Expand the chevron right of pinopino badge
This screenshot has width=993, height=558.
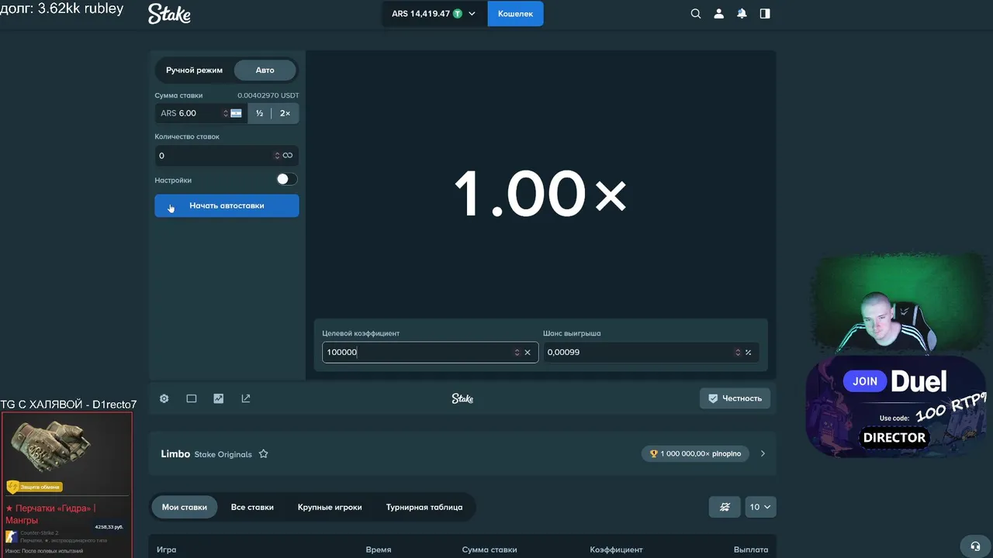(763, 453)
